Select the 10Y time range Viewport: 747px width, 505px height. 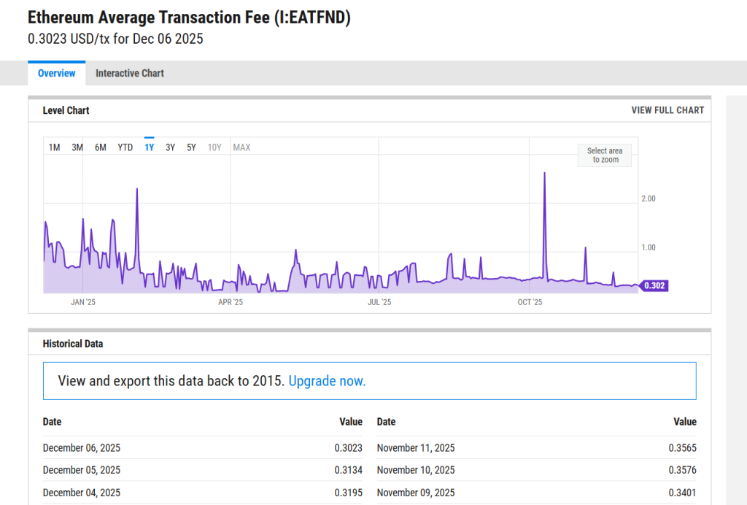[x=214, y=147]
